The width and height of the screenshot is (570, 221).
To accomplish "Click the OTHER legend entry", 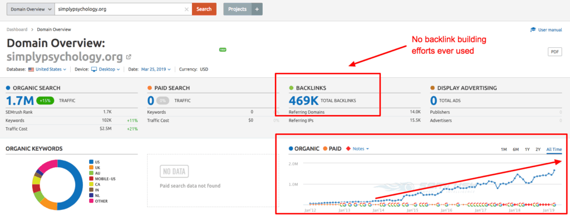I will tap(98, 201).
